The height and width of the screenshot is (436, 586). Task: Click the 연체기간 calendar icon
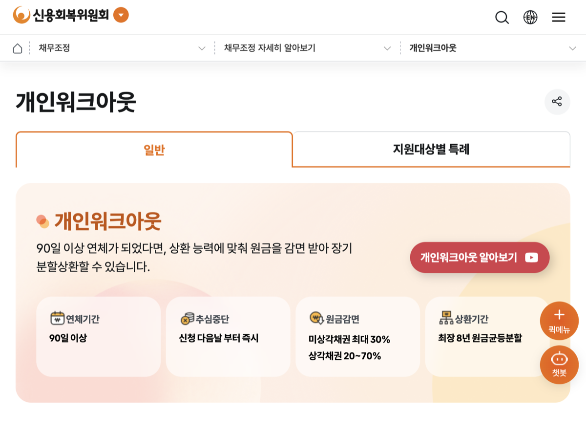point(58,318)
